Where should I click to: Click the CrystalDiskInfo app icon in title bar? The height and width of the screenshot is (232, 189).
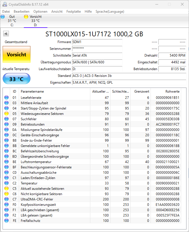pos(5,4)
